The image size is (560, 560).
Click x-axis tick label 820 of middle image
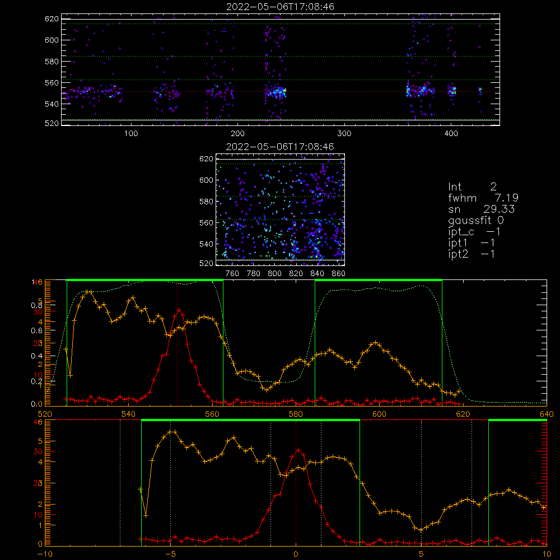point(296,274)
